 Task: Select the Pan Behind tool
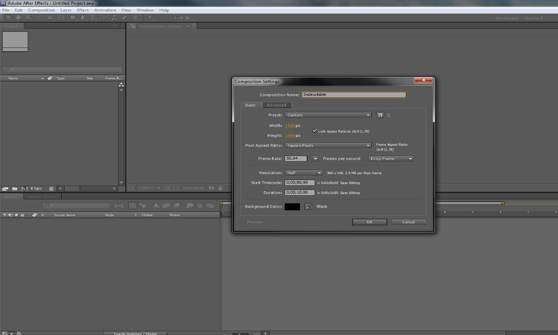61,18
